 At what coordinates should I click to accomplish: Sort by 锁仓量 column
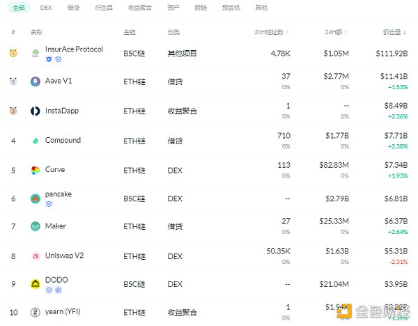(x=394, y=32)
